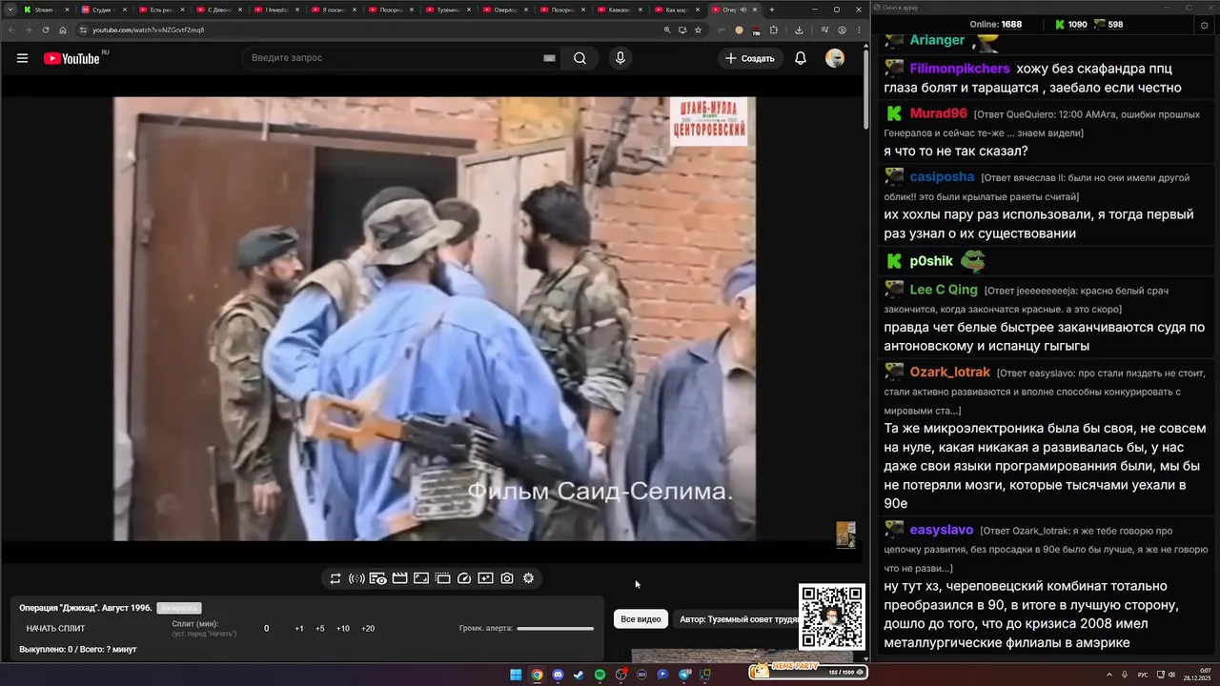The image size is (1220, 686).
Task: Open Steam from the taskbar
Action: tap(579, 675)
